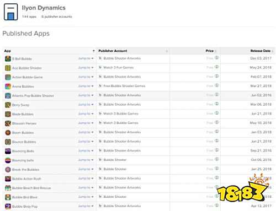This screenshot has height=211, width=276.
Task: Click Google Play icon beside Free Bubble Shooter Games
Action: 100,86
